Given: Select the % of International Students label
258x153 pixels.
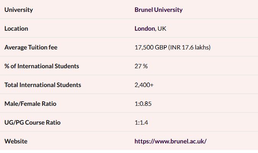Looking at the screenshot, I should 42,66.
